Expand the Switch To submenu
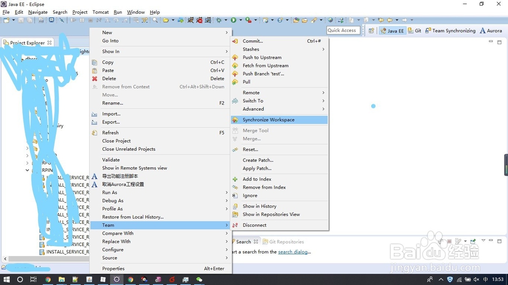508x285 pixels. coord(279,100)
